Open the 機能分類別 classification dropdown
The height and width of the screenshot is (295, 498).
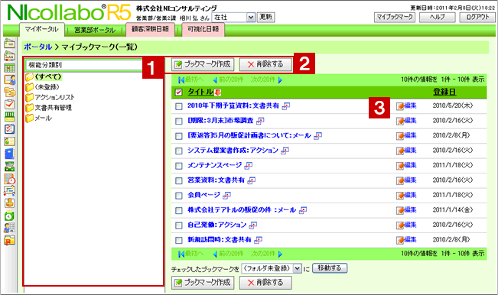tap(84, 65)
